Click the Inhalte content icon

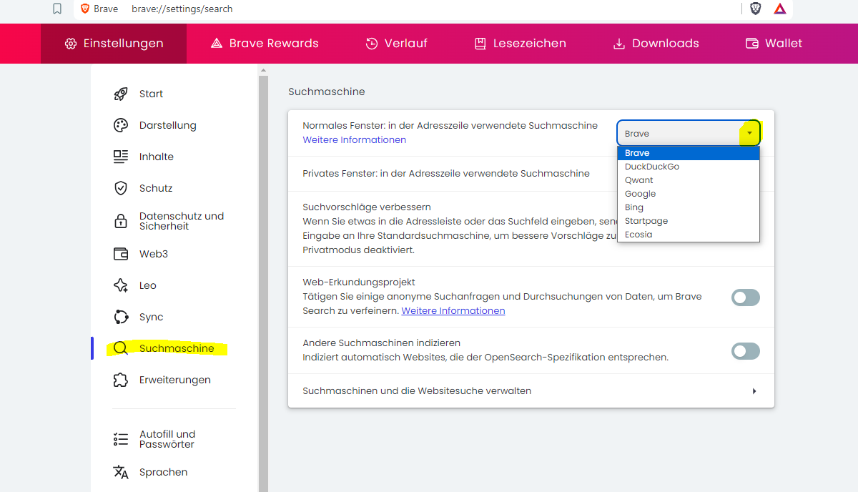click(121, 157)
